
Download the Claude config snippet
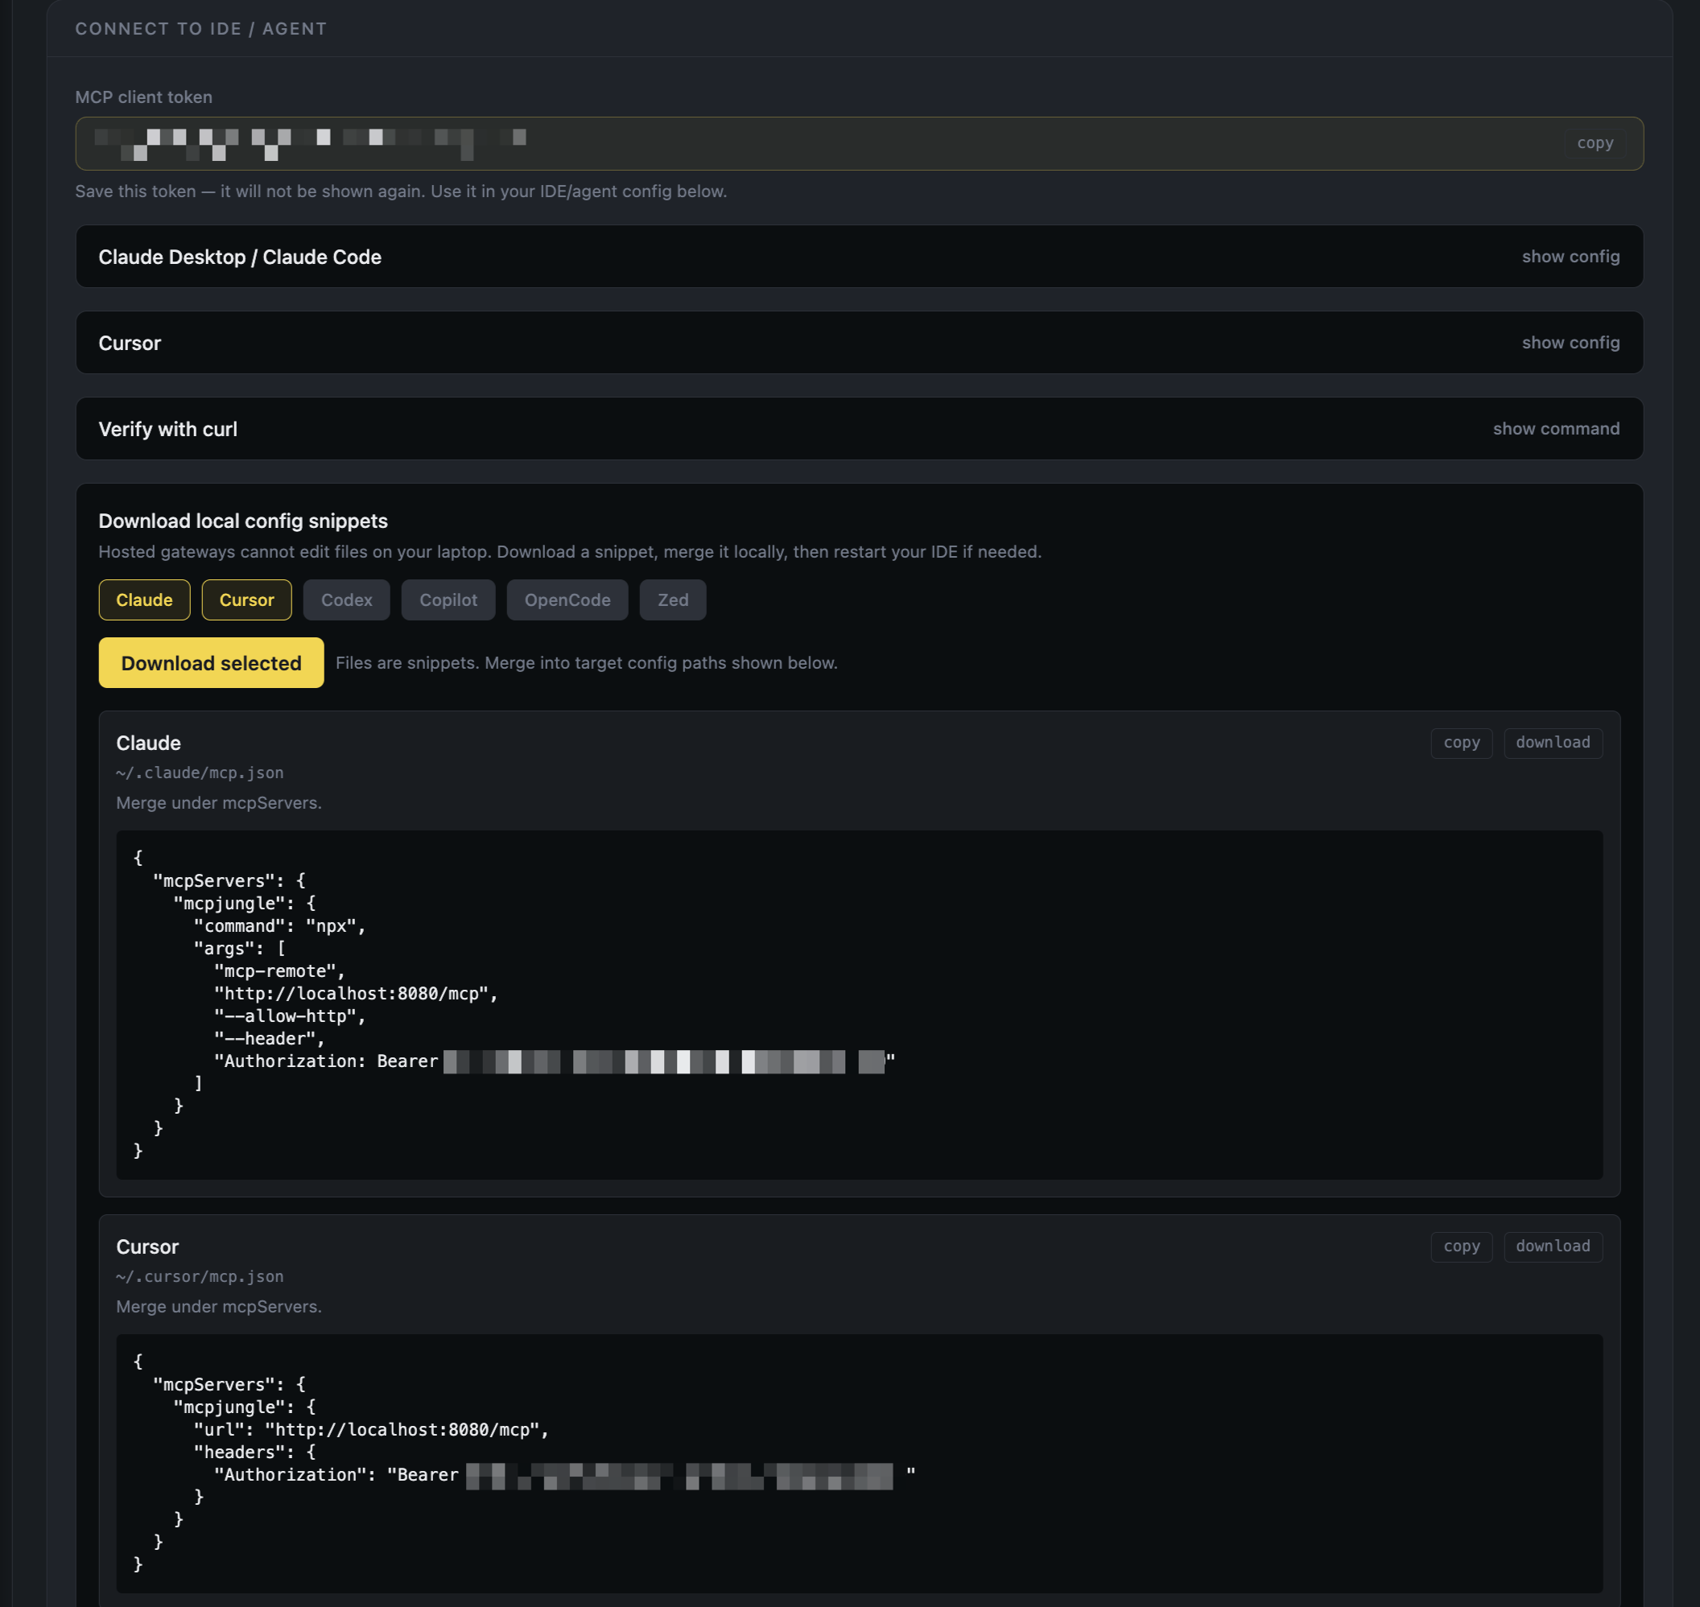[1553, 743]
